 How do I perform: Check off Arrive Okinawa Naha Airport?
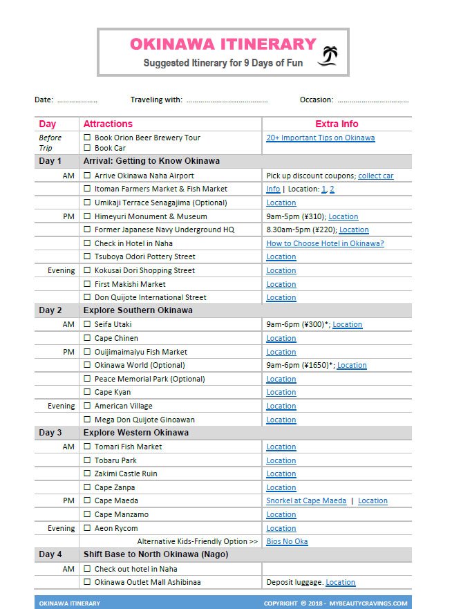pyautogui.click(x=87, y=176)
